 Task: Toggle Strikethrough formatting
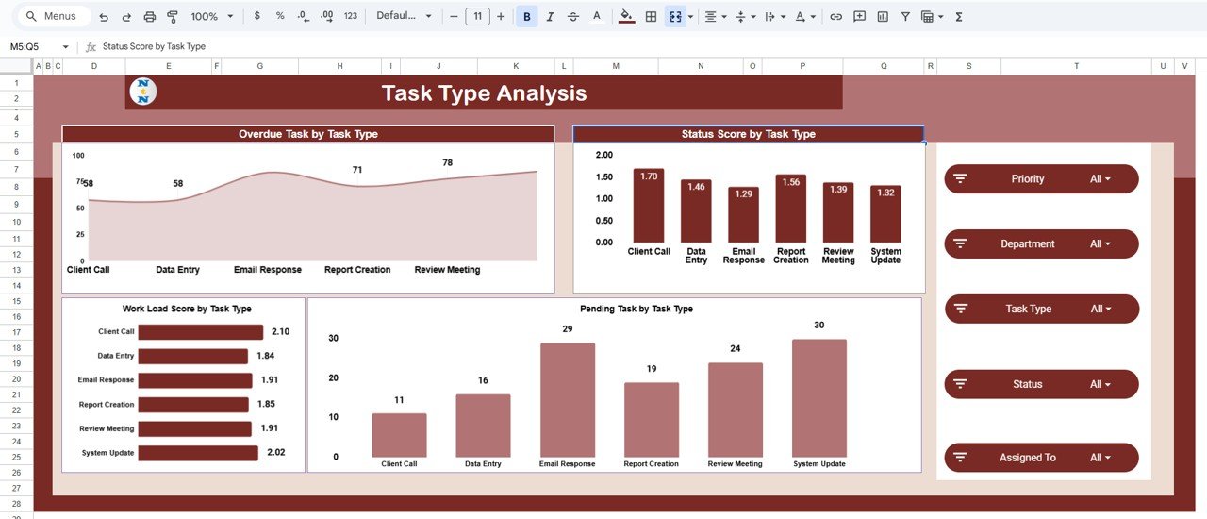(573, 17)
